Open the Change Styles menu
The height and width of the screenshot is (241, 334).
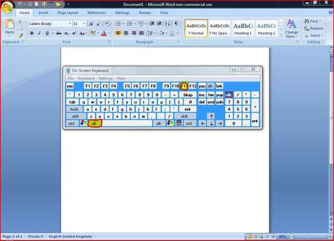[291, 28]
